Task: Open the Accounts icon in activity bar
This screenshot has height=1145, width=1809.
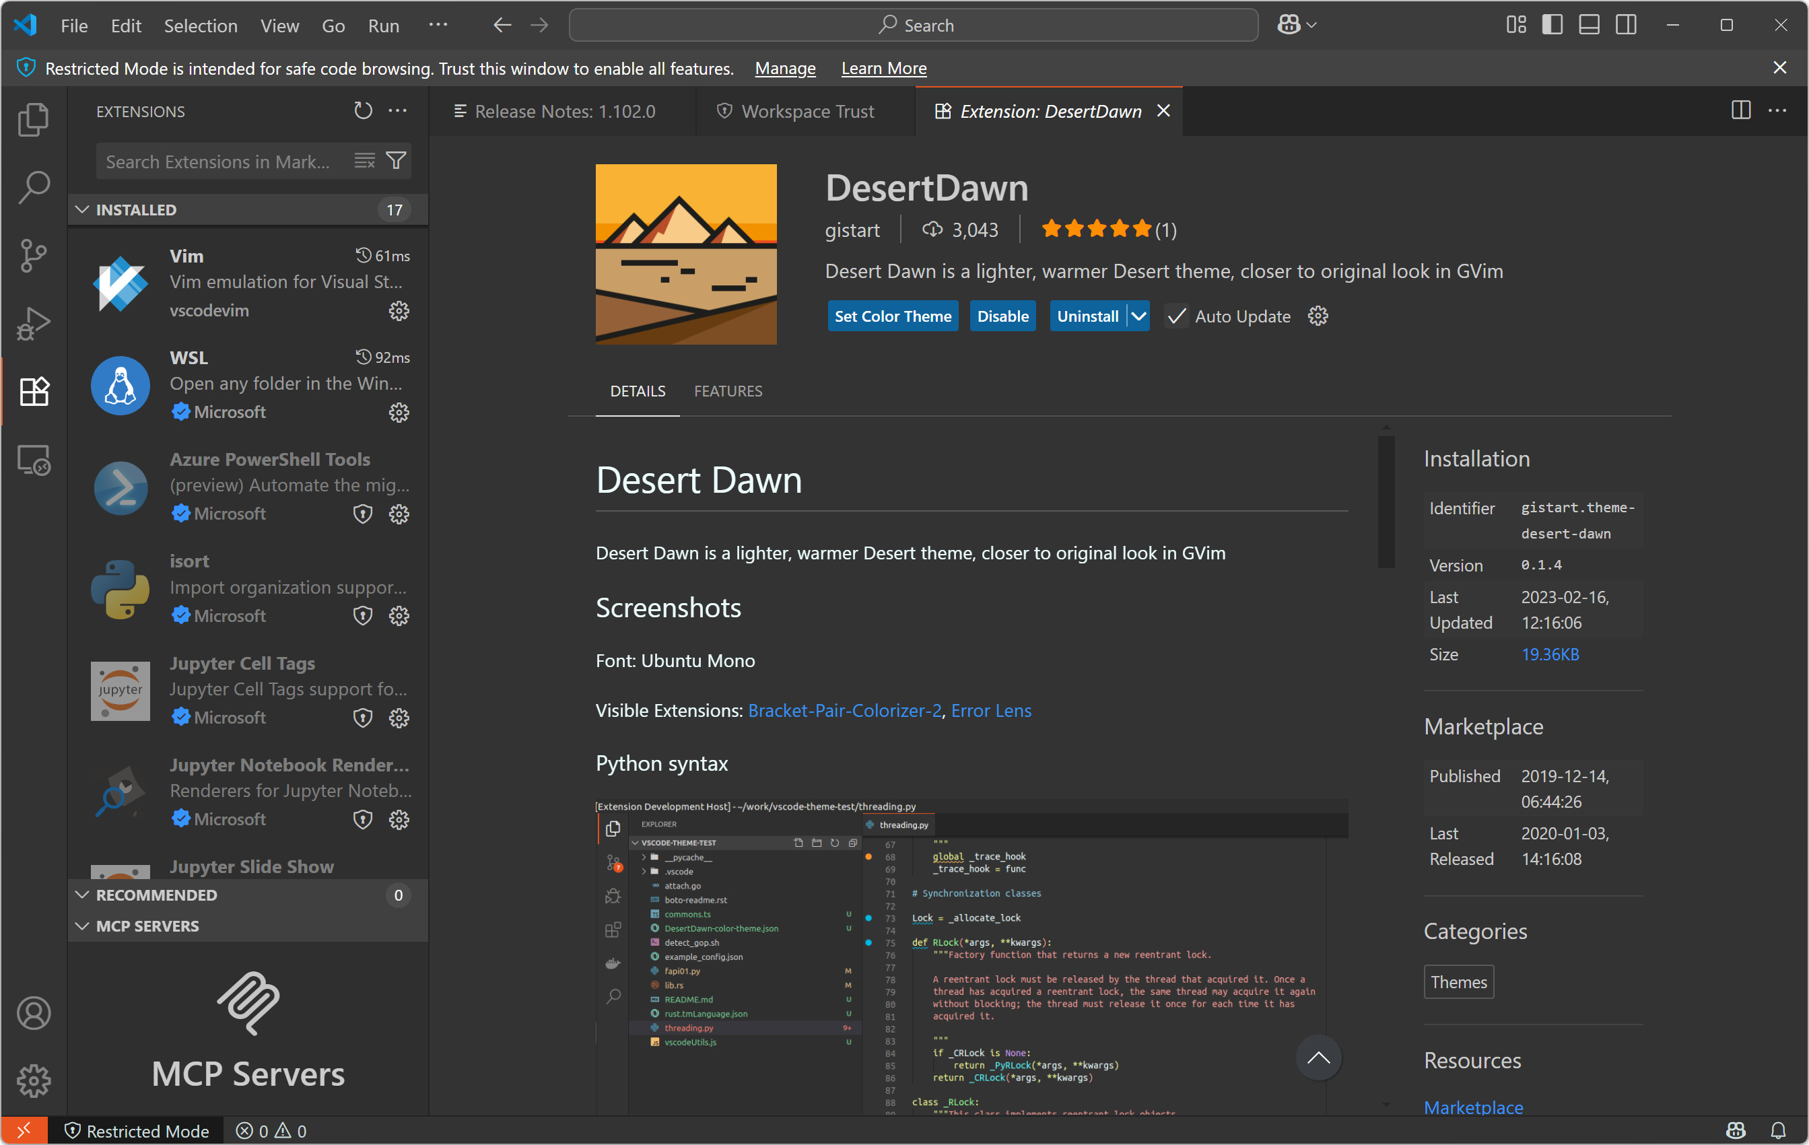Action: pyautogui.click(x=33, y=1013)
